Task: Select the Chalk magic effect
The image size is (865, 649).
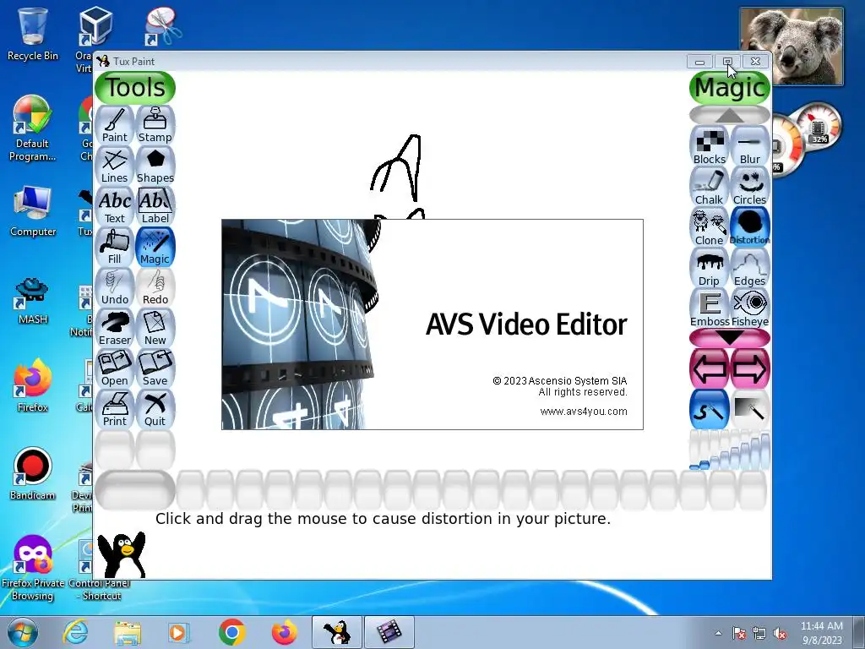Action: [710, 187]
